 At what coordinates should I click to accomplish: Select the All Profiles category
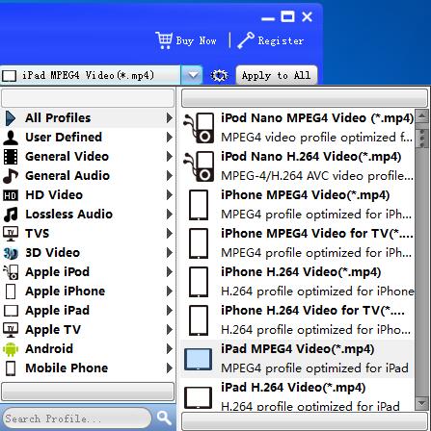[x=88, y=118]
